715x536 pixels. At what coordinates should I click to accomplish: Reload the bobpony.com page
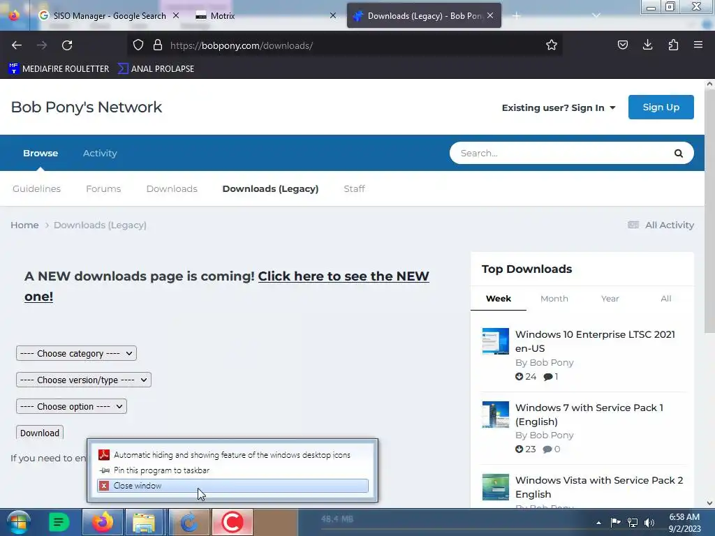67,45
